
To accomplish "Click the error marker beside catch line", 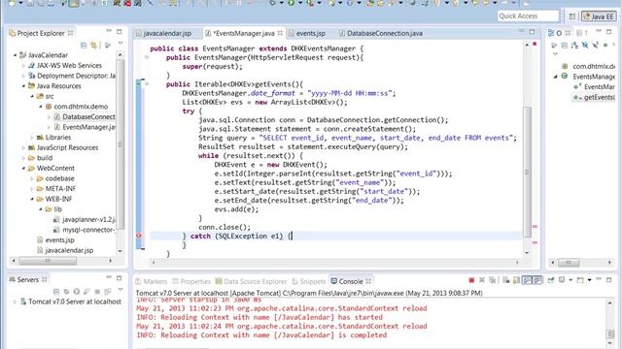I will pyautogui.click(x=139, y=236).
